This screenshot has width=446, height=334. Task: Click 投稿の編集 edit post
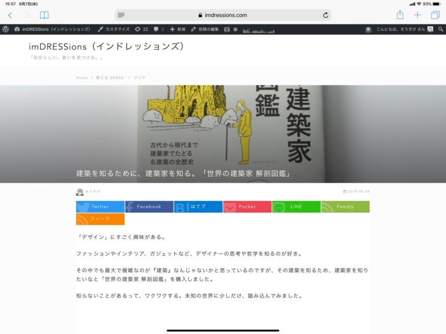click(205, 29)
